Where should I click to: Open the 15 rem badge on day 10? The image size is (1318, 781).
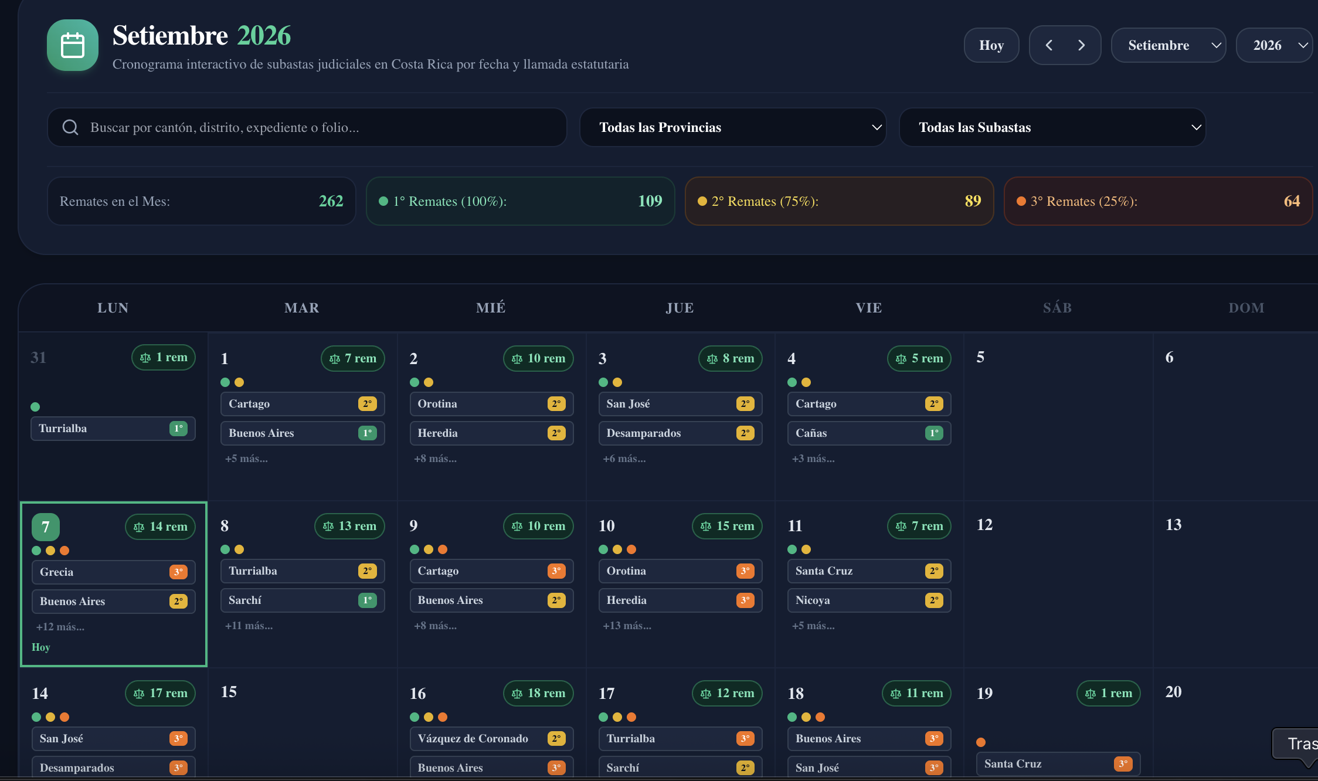pos(727,526)
